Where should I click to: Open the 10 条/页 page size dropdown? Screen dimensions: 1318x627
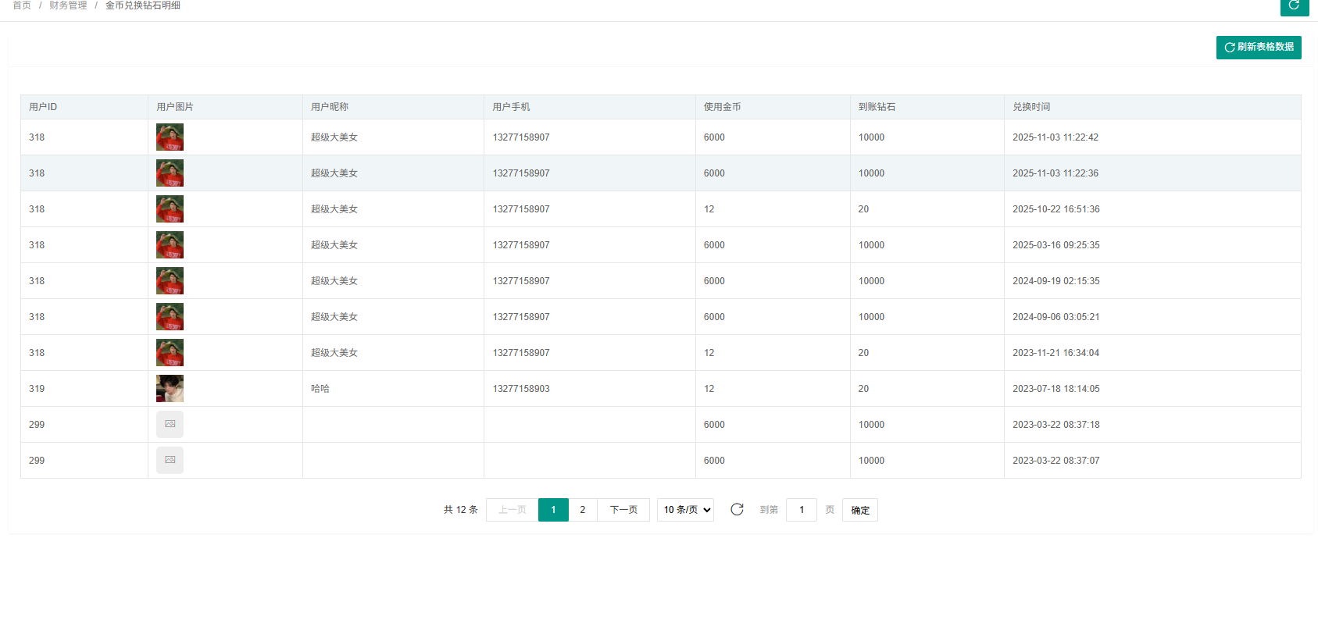click(685, 510)
